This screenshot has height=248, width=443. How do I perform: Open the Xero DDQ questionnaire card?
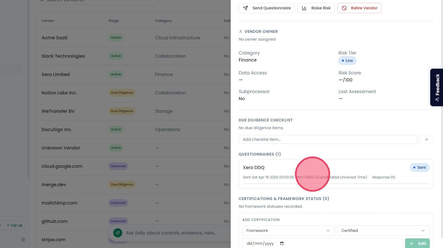(336, 174)
